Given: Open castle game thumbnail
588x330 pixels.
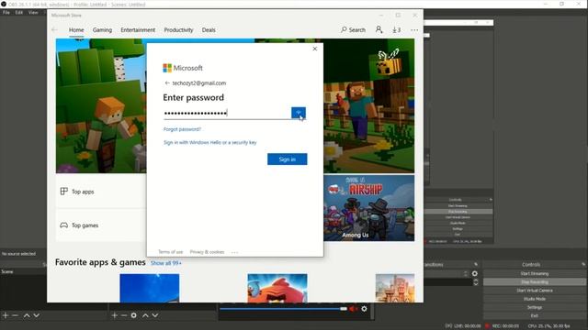Looking at the screenshot, I should (395, 288).
